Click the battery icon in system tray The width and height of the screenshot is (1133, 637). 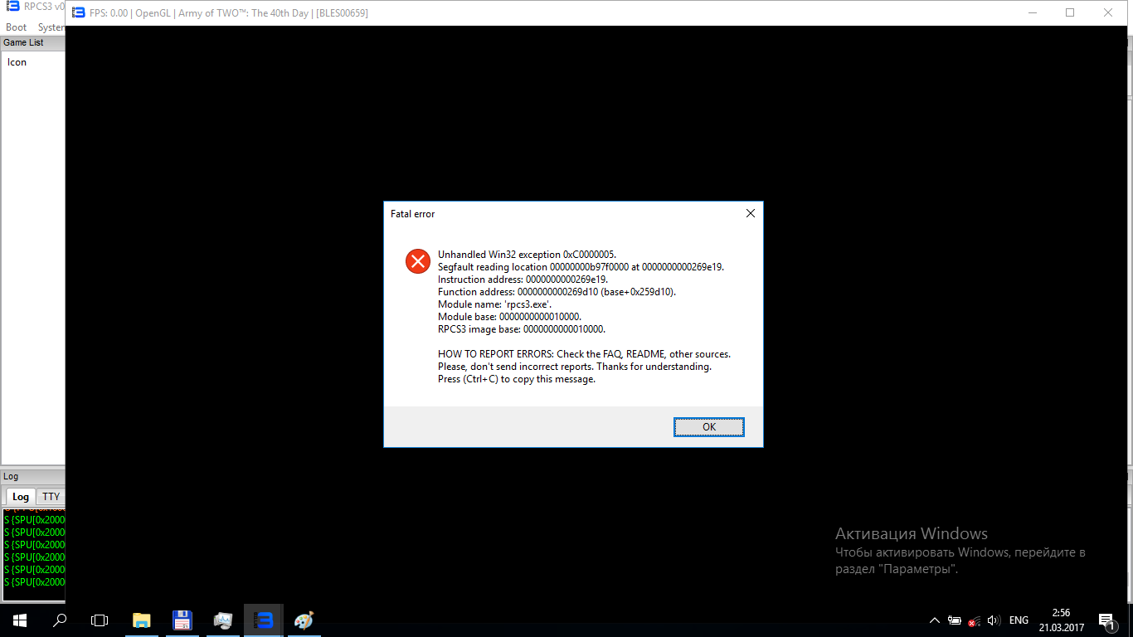pyautogui.click(x=955, y=620)
